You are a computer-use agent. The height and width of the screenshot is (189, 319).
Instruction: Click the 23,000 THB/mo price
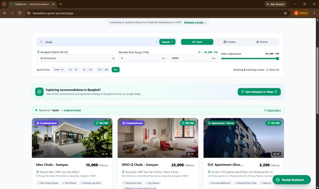[x=183, y=165]
